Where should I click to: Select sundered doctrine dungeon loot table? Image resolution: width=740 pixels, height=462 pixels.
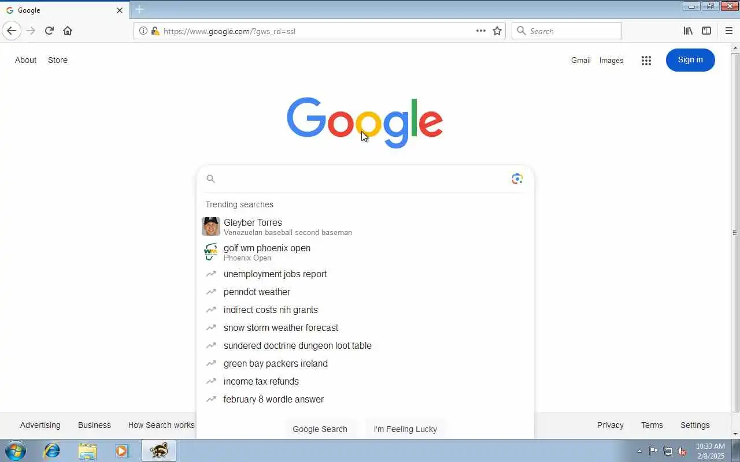click(x=365, y=345)
